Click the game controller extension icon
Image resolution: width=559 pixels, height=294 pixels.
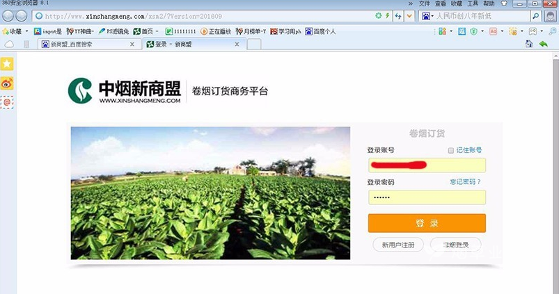[533, 31]
